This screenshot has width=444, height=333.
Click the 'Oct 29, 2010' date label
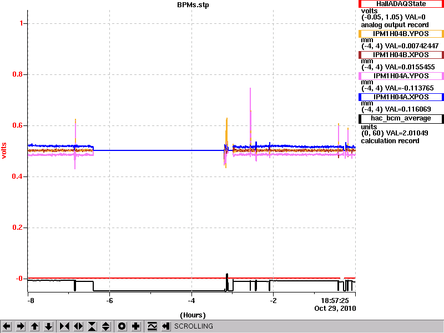(x=335, y=309)
